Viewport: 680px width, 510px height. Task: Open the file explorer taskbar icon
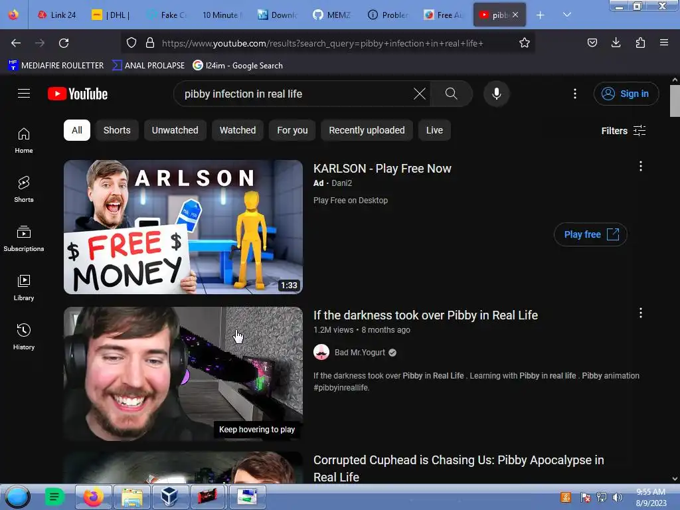click(x=132, y=497)
